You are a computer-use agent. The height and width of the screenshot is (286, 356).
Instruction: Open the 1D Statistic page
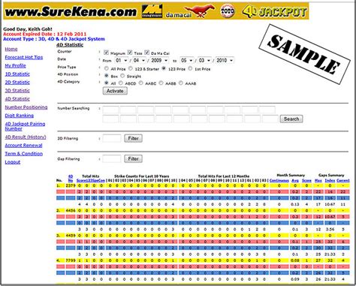click(17, 74)
